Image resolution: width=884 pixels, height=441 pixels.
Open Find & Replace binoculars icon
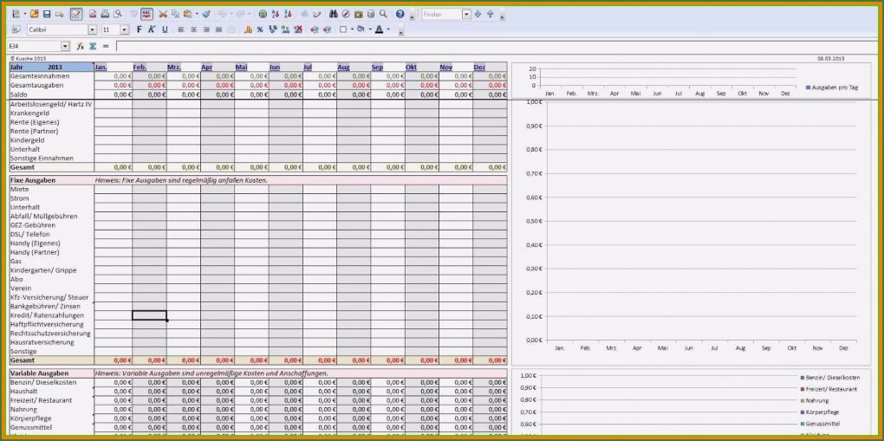tap(333, 15)
